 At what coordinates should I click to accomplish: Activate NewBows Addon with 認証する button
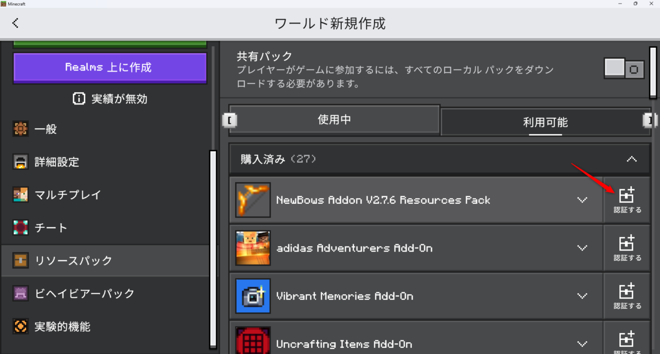pyautogui.click(x=627, y=200)
